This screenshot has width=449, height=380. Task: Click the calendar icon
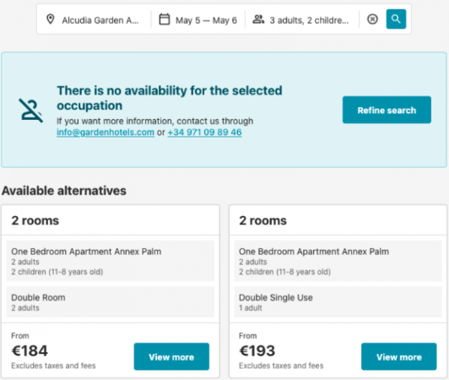coord(165,19)
